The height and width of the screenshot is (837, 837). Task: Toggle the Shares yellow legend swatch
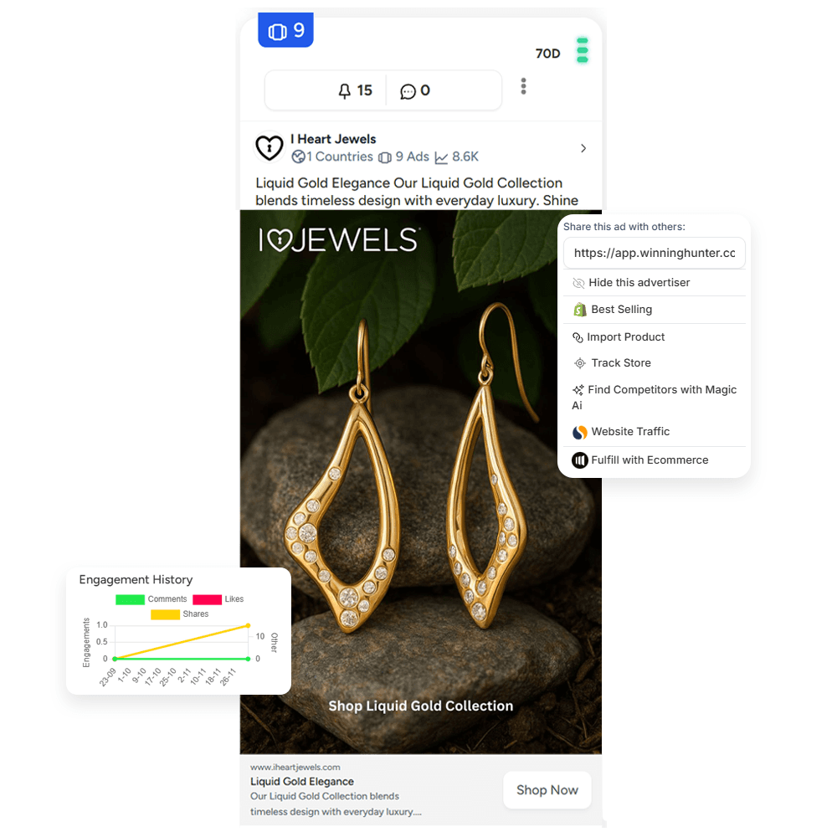165,614
